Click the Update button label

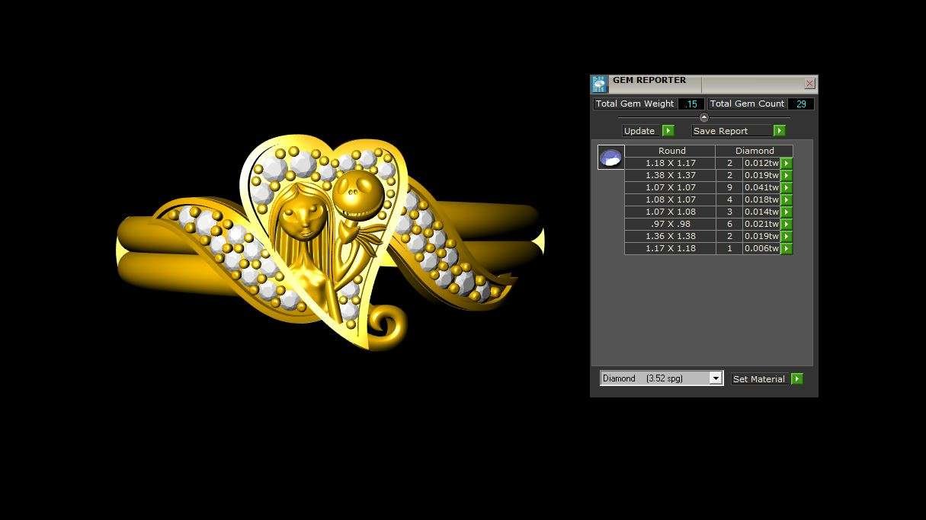tap(639, 131)
